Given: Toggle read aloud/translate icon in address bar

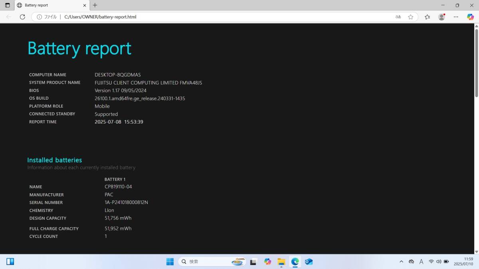Looking at the screenshot, I should click(x=398, y=17).
